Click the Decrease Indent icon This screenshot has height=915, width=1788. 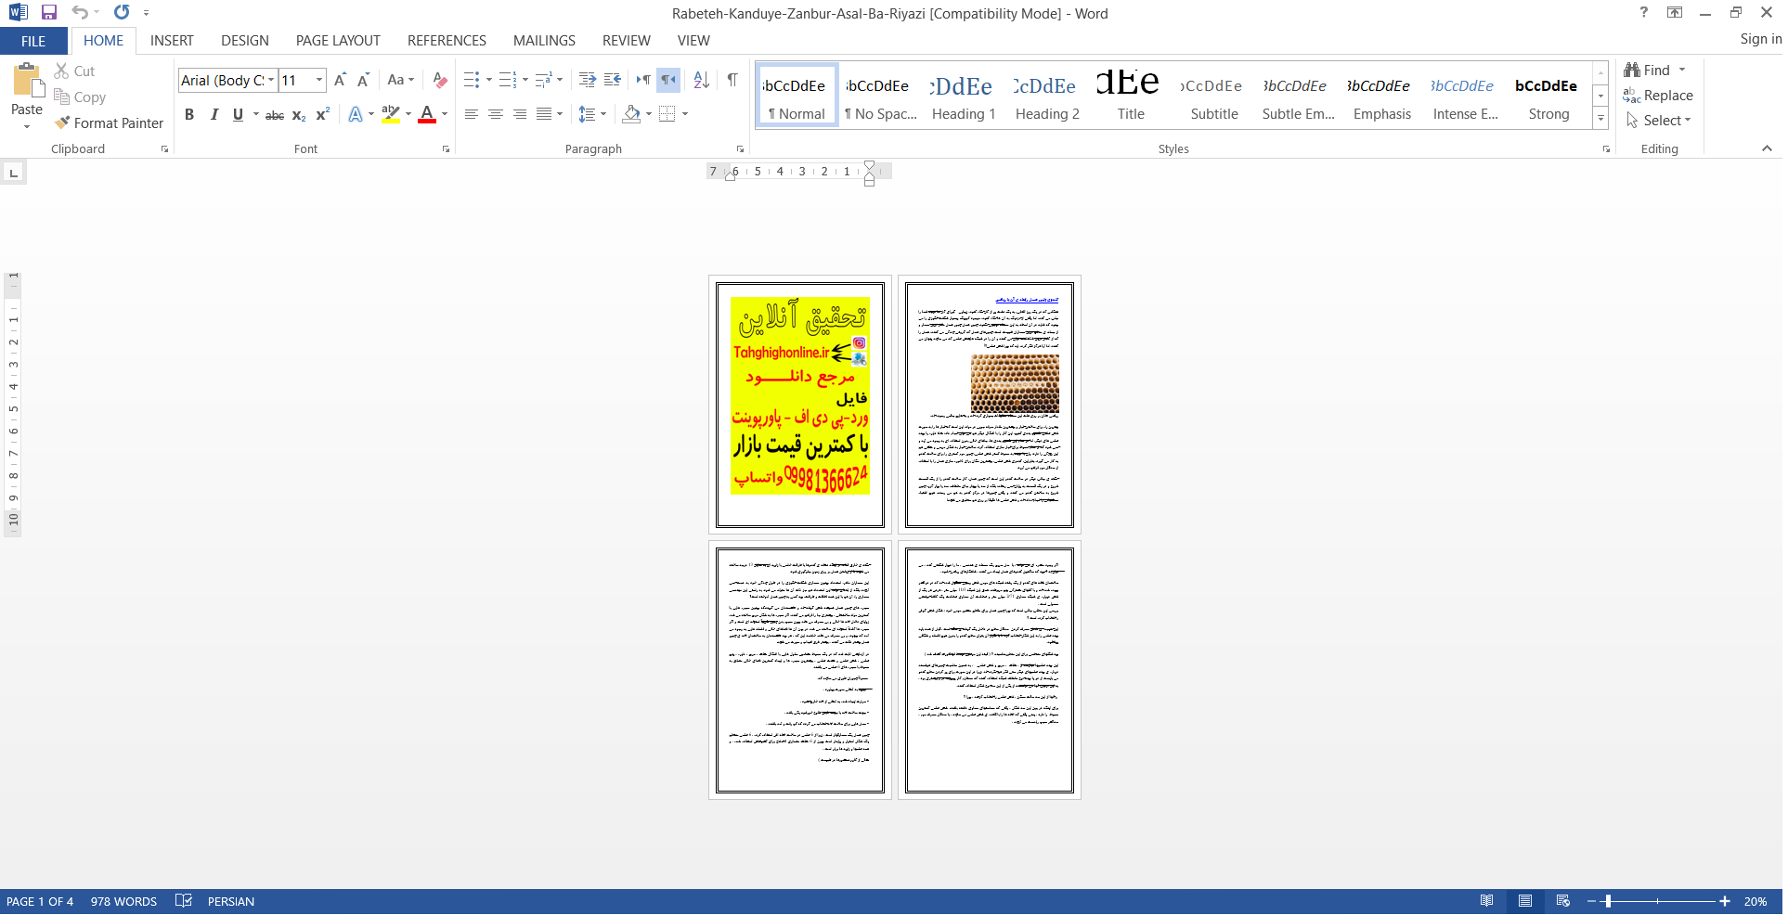coord(587,81)
